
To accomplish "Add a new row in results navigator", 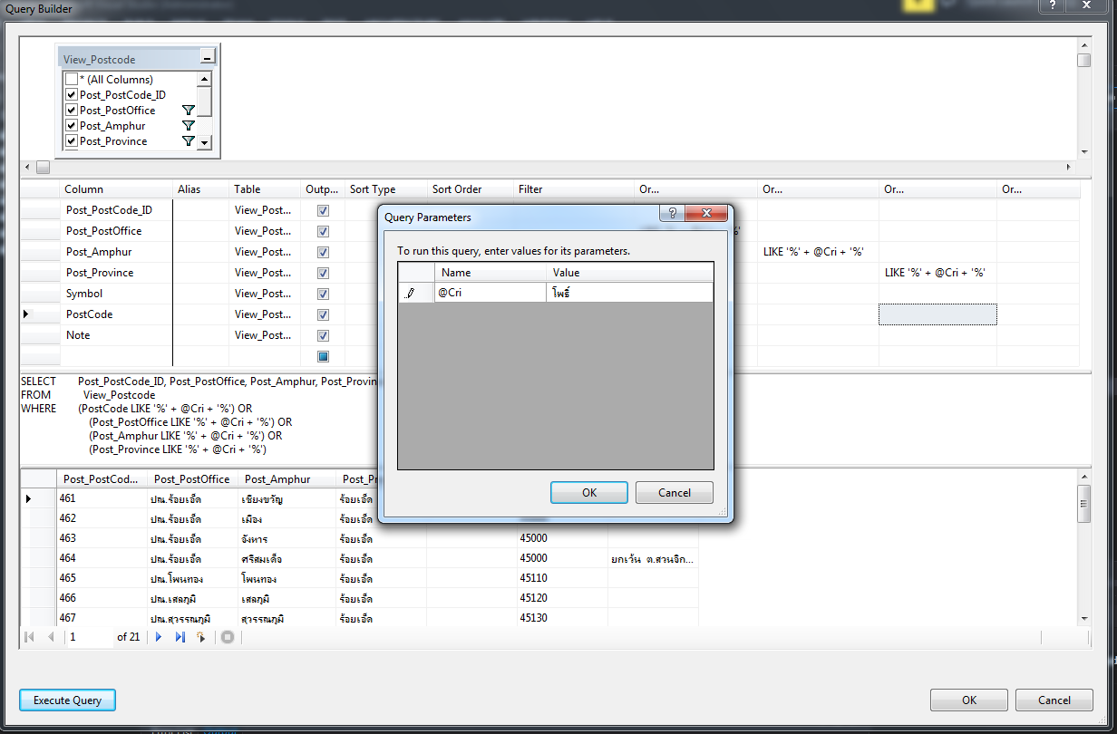I will tap(201, 637).
